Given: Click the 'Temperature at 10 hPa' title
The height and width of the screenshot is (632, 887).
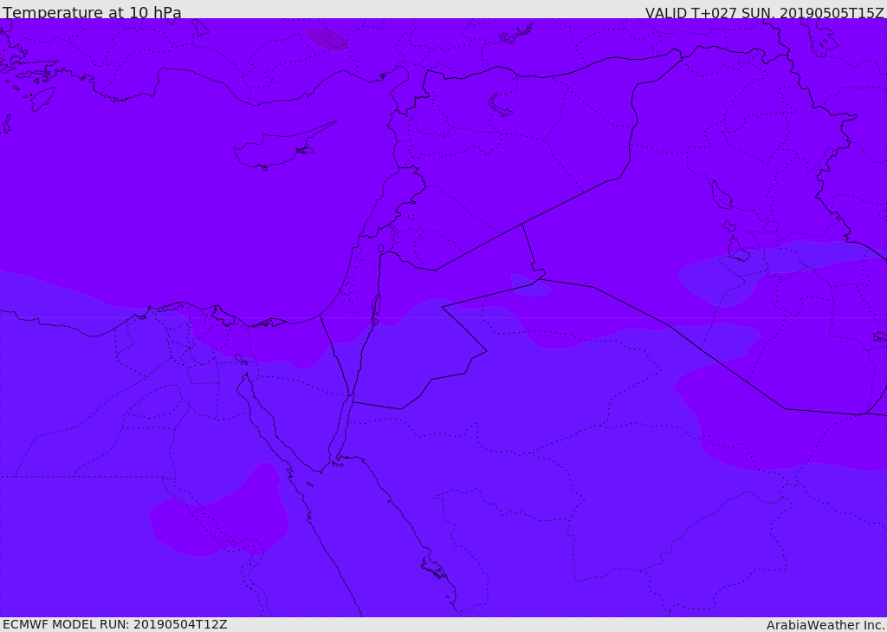Looking at the screenshot, I should [92, 12].
